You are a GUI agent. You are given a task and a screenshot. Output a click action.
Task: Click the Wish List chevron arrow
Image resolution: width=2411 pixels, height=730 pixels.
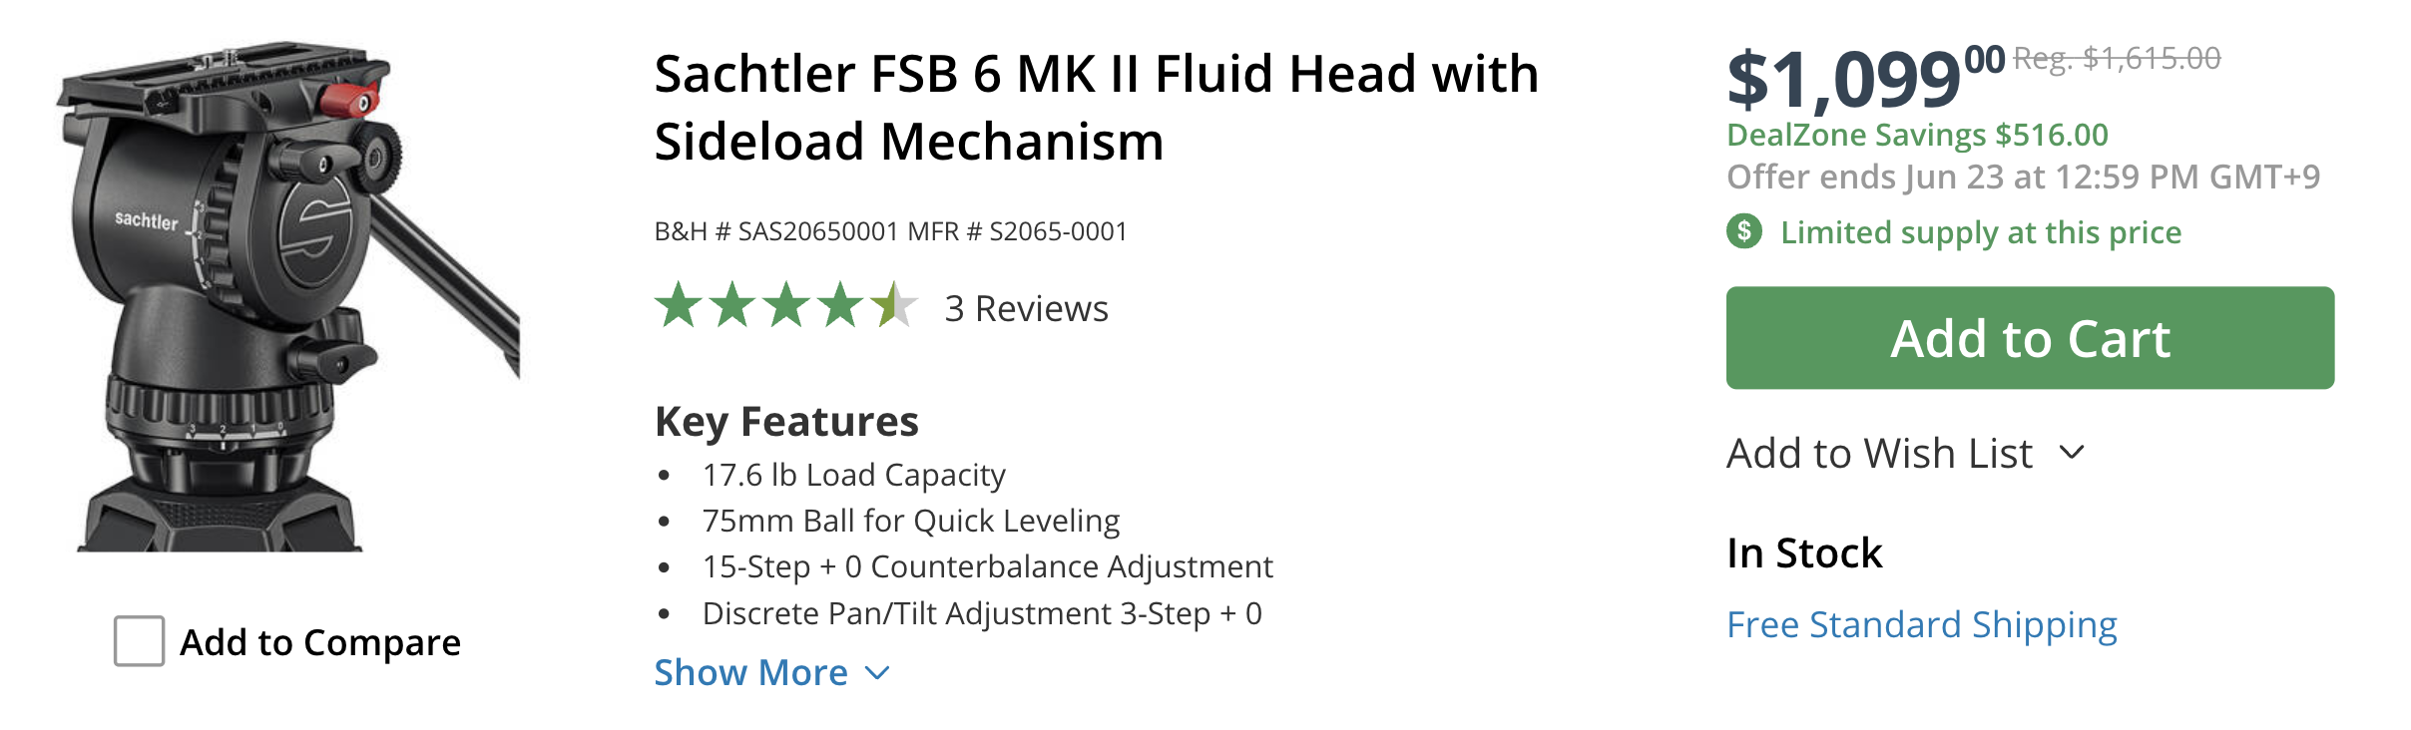click(2072, 453)
